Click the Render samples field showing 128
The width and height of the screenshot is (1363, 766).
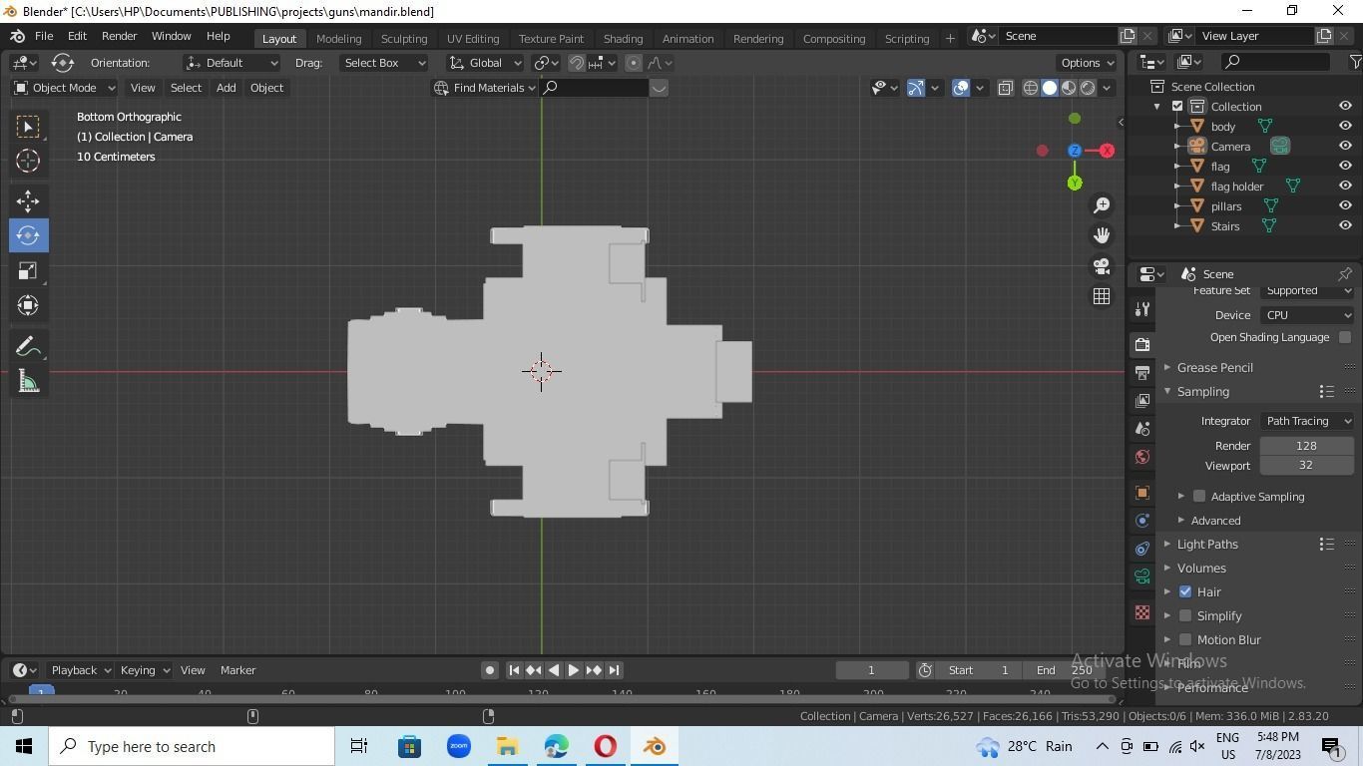(1307, 446)
